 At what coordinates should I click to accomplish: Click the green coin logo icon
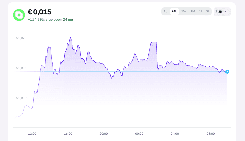pos(19,15)
